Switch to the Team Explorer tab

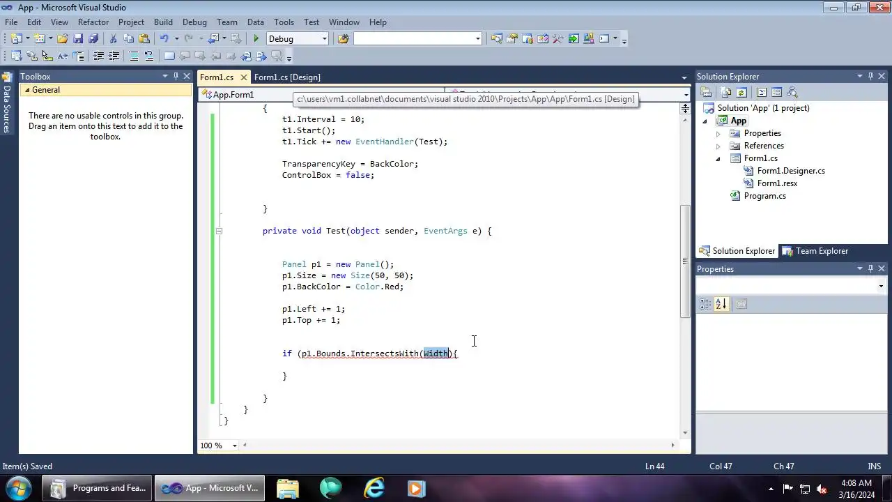(815, 251)
